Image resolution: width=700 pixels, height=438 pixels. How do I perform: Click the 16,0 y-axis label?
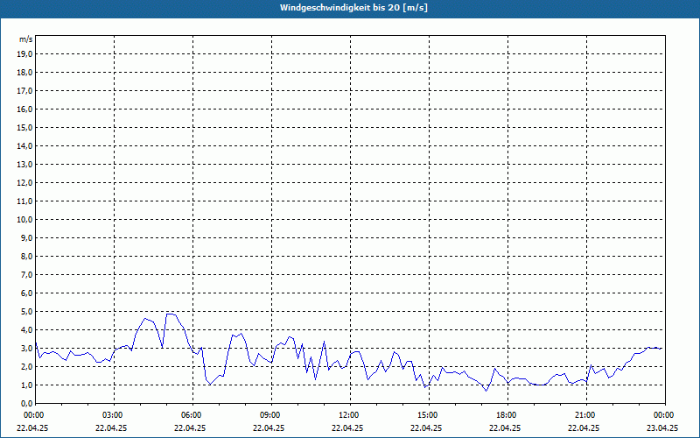24,109
